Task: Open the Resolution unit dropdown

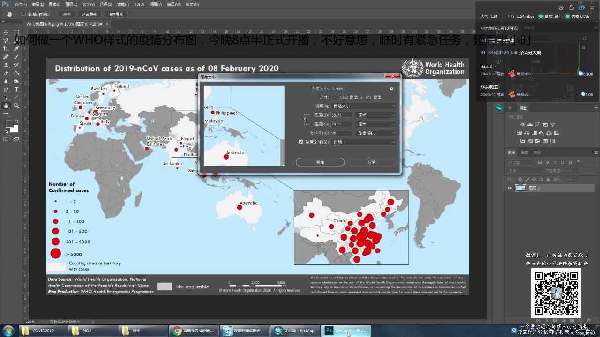Action: click(376, 133)
